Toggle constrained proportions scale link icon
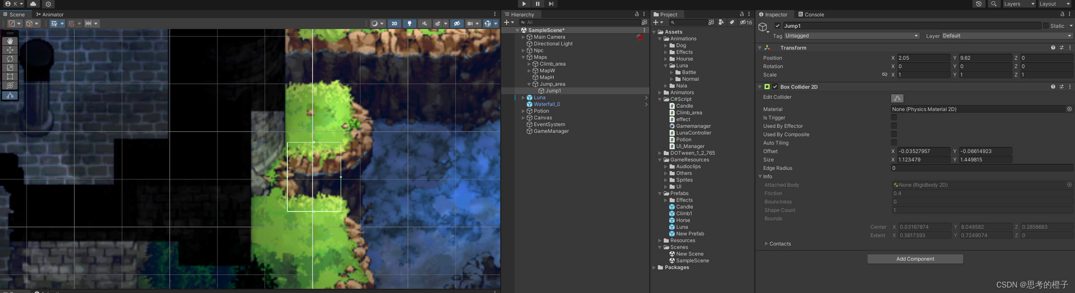Screen dimensions: 1075x293 pyautogui.click(x=884, y=74)
